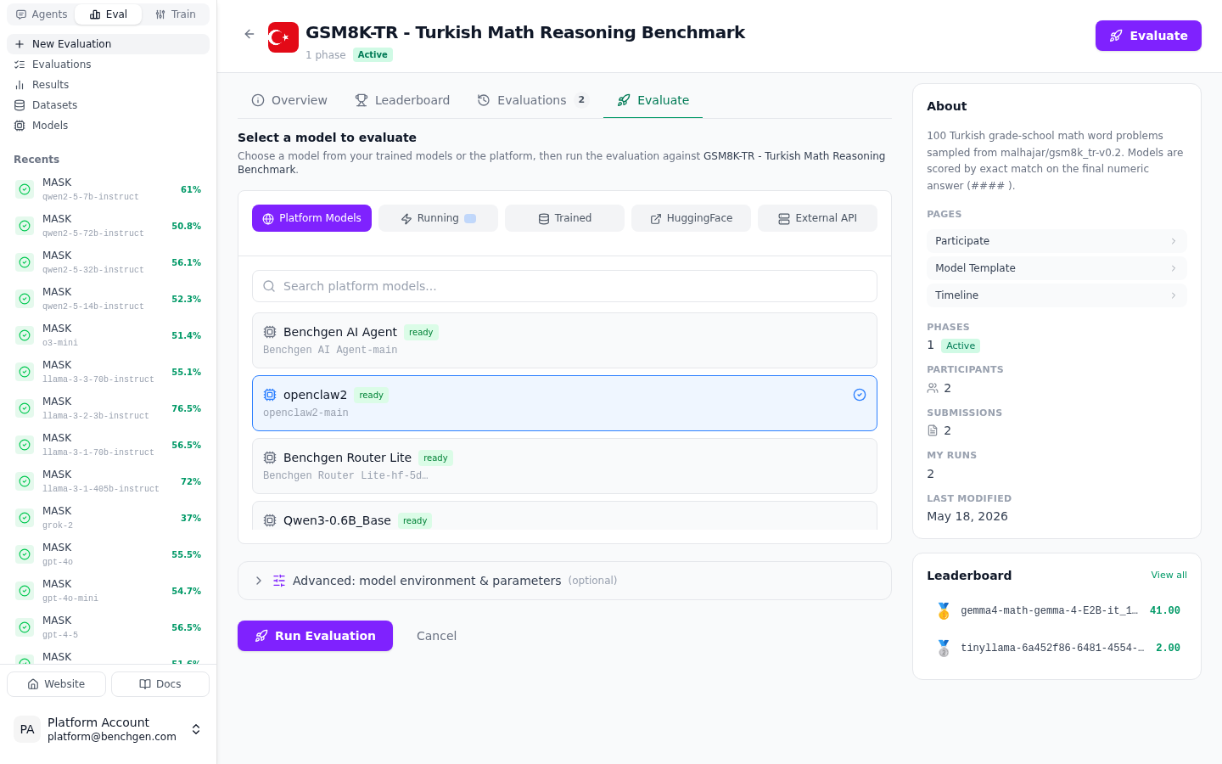Open recent run qwen2-5-32b-instruct
The width and height of the screenshot is (1222, 764).
pos(108,262)
